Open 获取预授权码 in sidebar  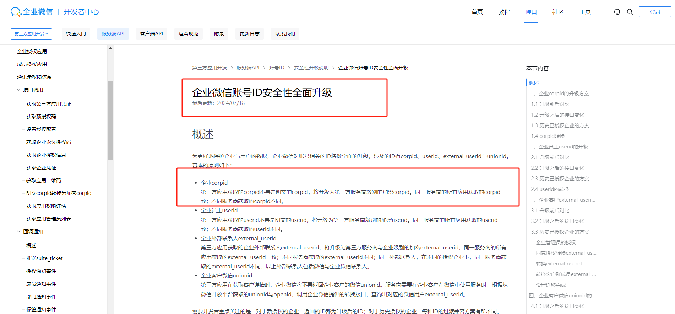(41, 117)
